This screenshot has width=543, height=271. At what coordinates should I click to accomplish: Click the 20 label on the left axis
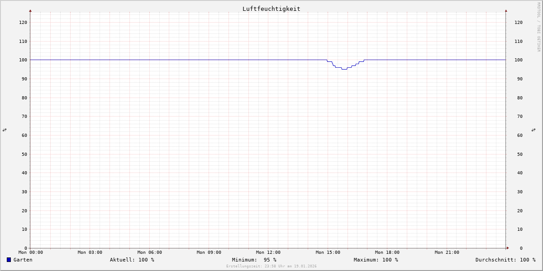pos(24,210)
